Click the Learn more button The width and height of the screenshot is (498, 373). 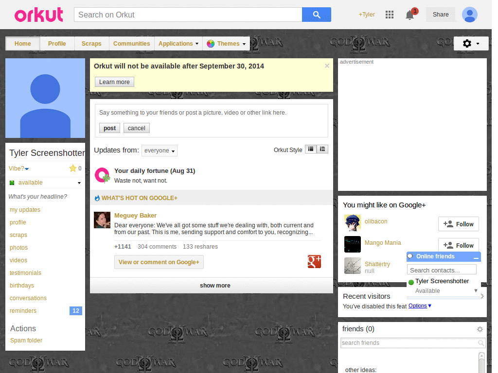114,82
